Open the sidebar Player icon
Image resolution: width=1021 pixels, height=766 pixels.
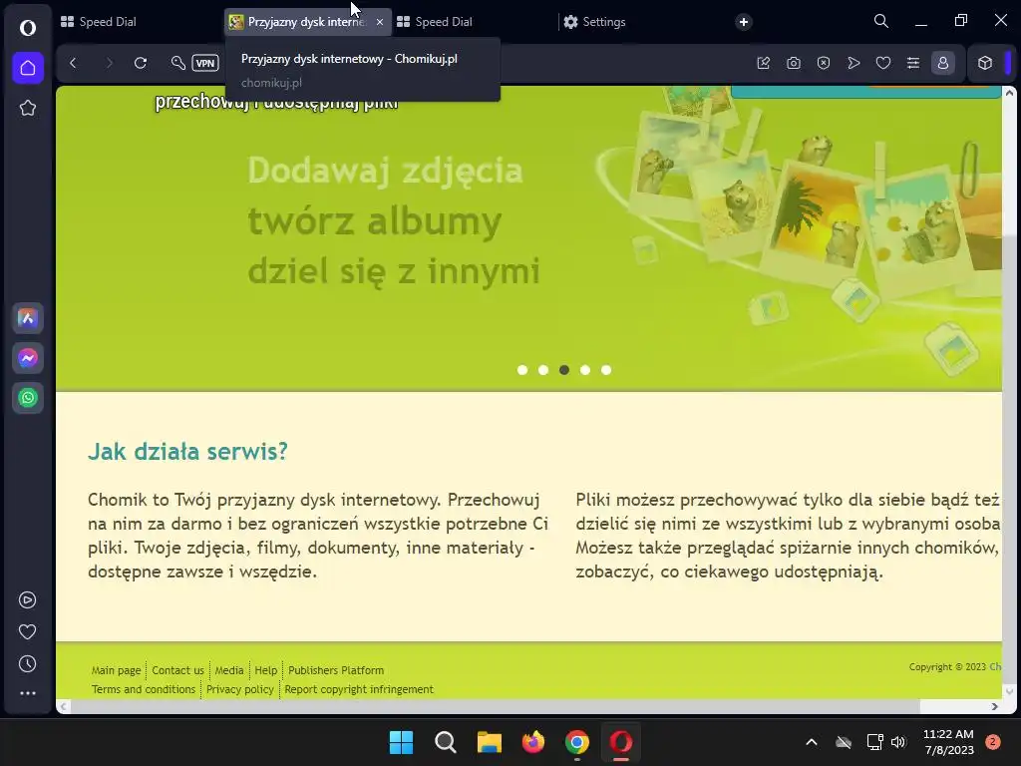[27, 599]
